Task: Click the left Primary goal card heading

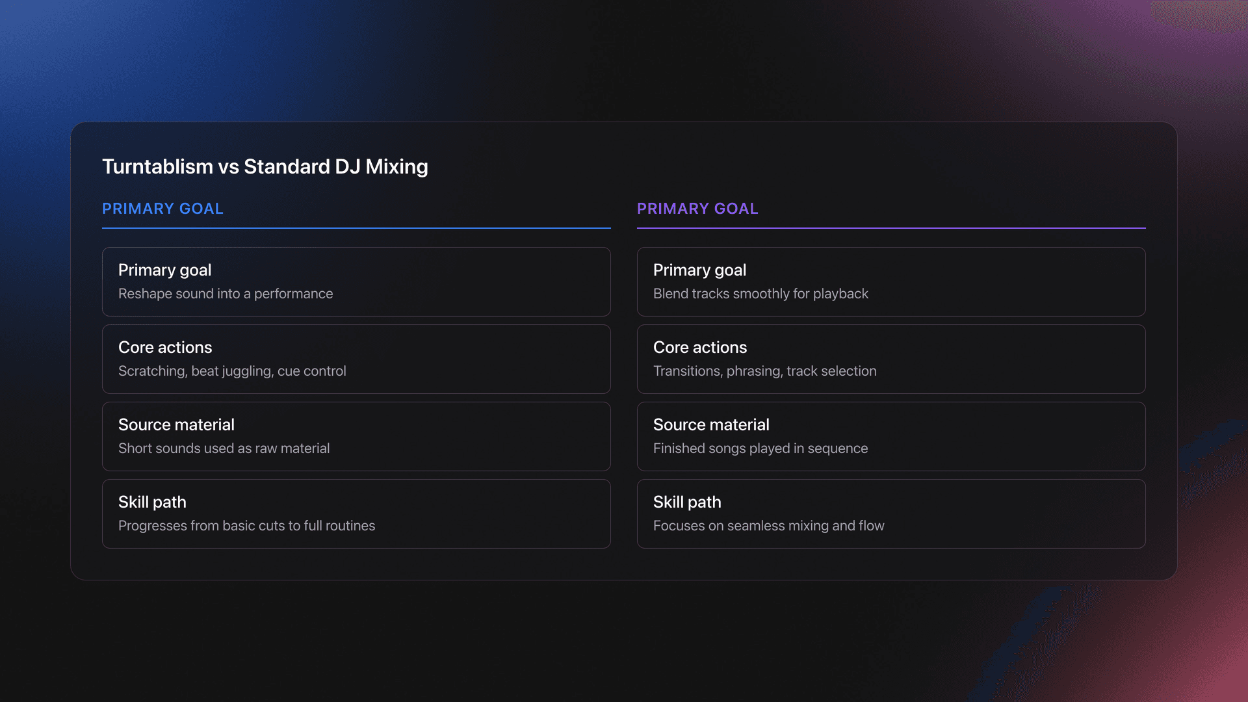Action: click(164, 270)
